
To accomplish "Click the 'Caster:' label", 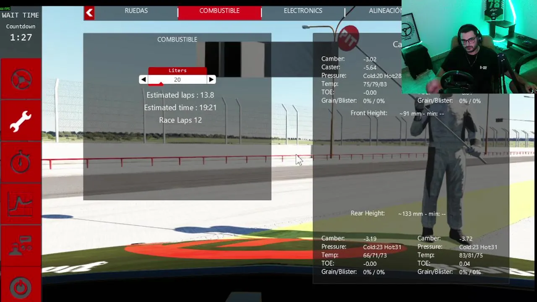I will pos(331,67).
